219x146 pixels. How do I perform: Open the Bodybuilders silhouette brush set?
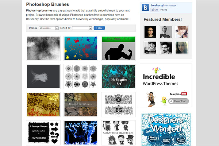[x=118, y=48]
